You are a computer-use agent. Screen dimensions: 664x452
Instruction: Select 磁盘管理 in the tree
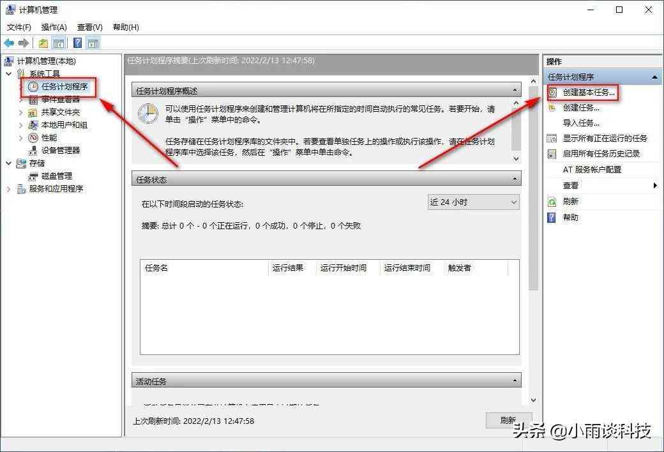pyautogui.click(x=57, y=176)
